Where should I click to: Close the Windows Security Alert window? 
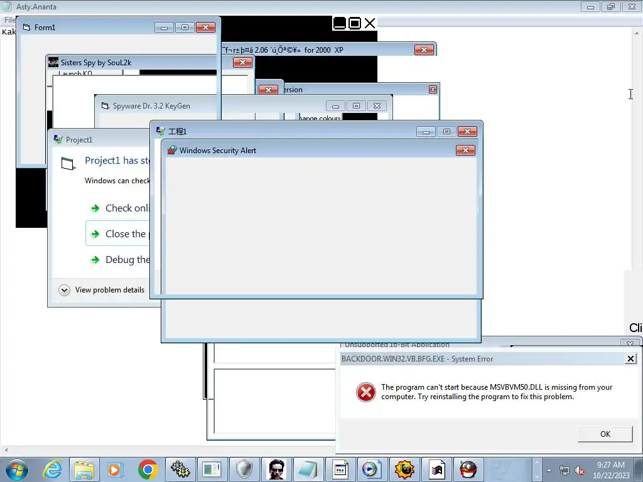click(x=465, y=151)
